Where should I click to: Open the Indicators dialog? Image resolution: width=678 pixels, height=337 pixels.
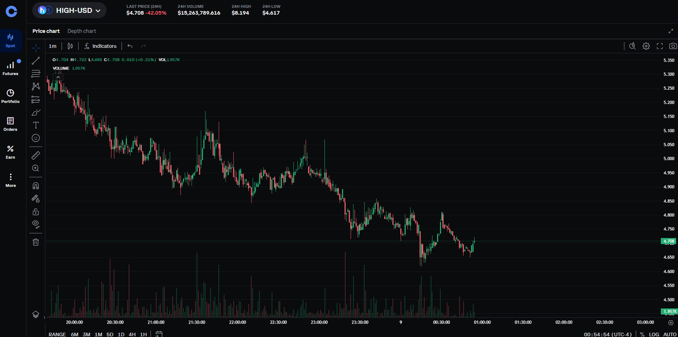coord(101,46)
